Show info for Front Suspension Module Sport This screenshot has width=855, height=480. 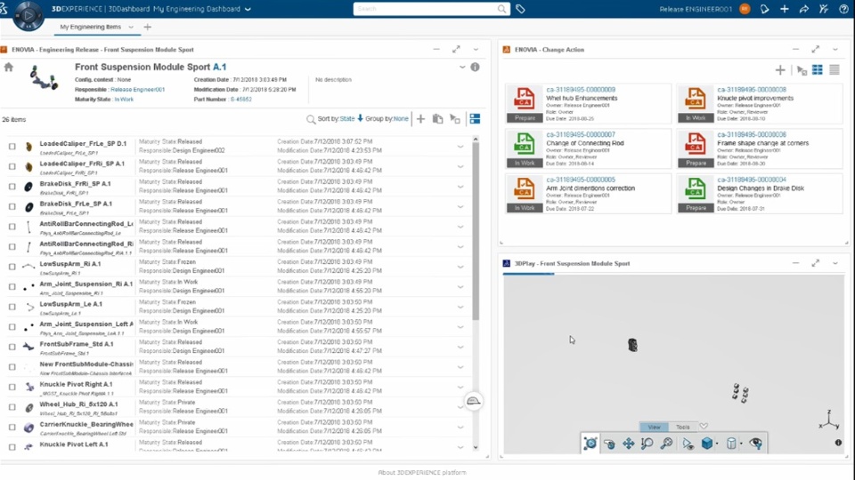pyautogui.click(x=475, y=67)
